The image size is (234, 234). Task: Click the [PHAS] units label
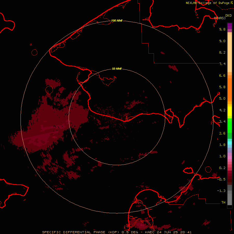click(x=220, y=18)
